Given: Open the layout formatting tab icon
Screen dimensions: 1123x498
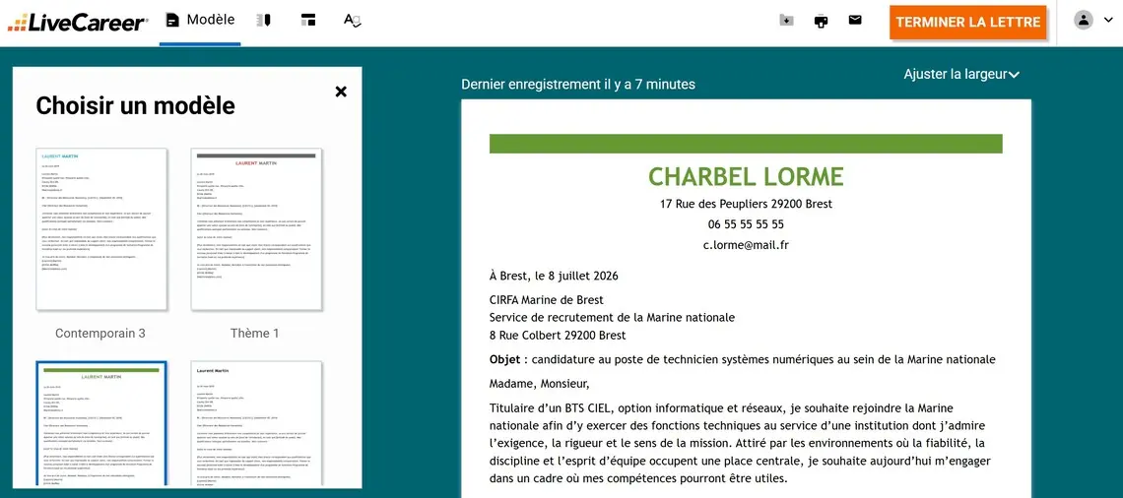Looking at the screenshot, I should pyautogui.click(x=308, y=21).
